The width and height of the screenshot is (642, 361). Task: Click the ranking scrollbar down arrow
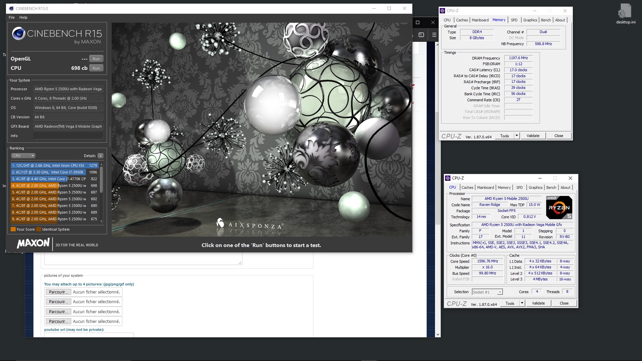(x=101, y=221)
